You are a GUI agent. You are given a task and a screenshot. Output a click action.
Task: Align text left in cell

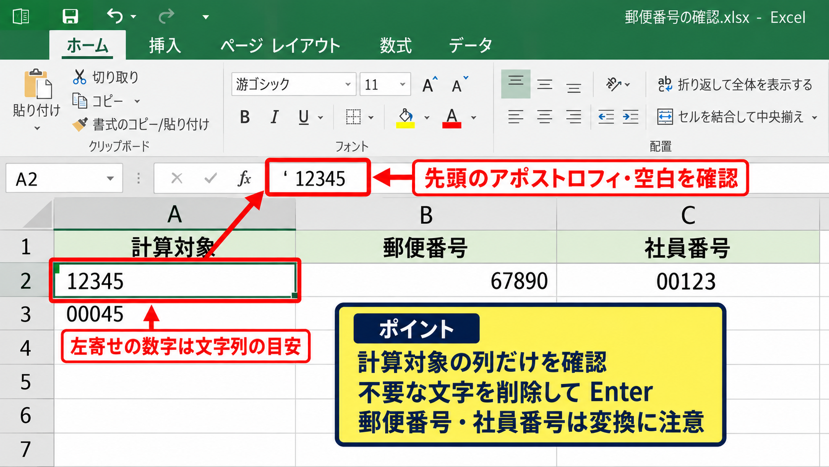[x=516, y=117]
